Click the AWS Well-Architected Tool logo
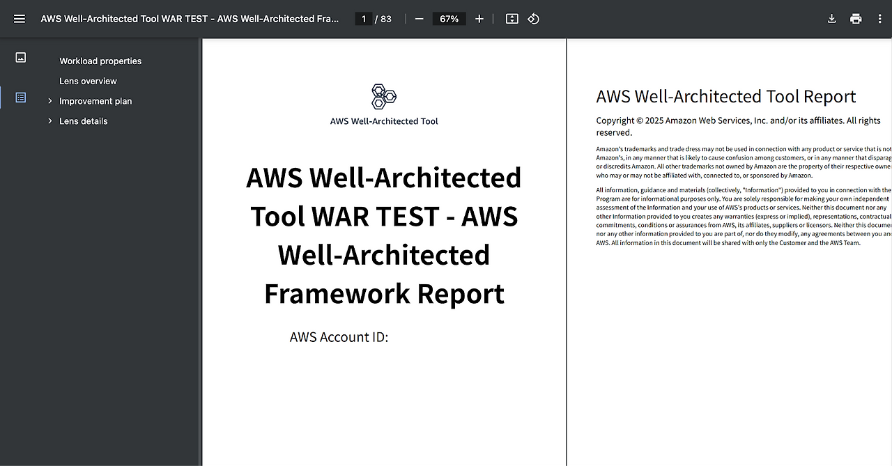The image size is (892, 466). (384, 97)
